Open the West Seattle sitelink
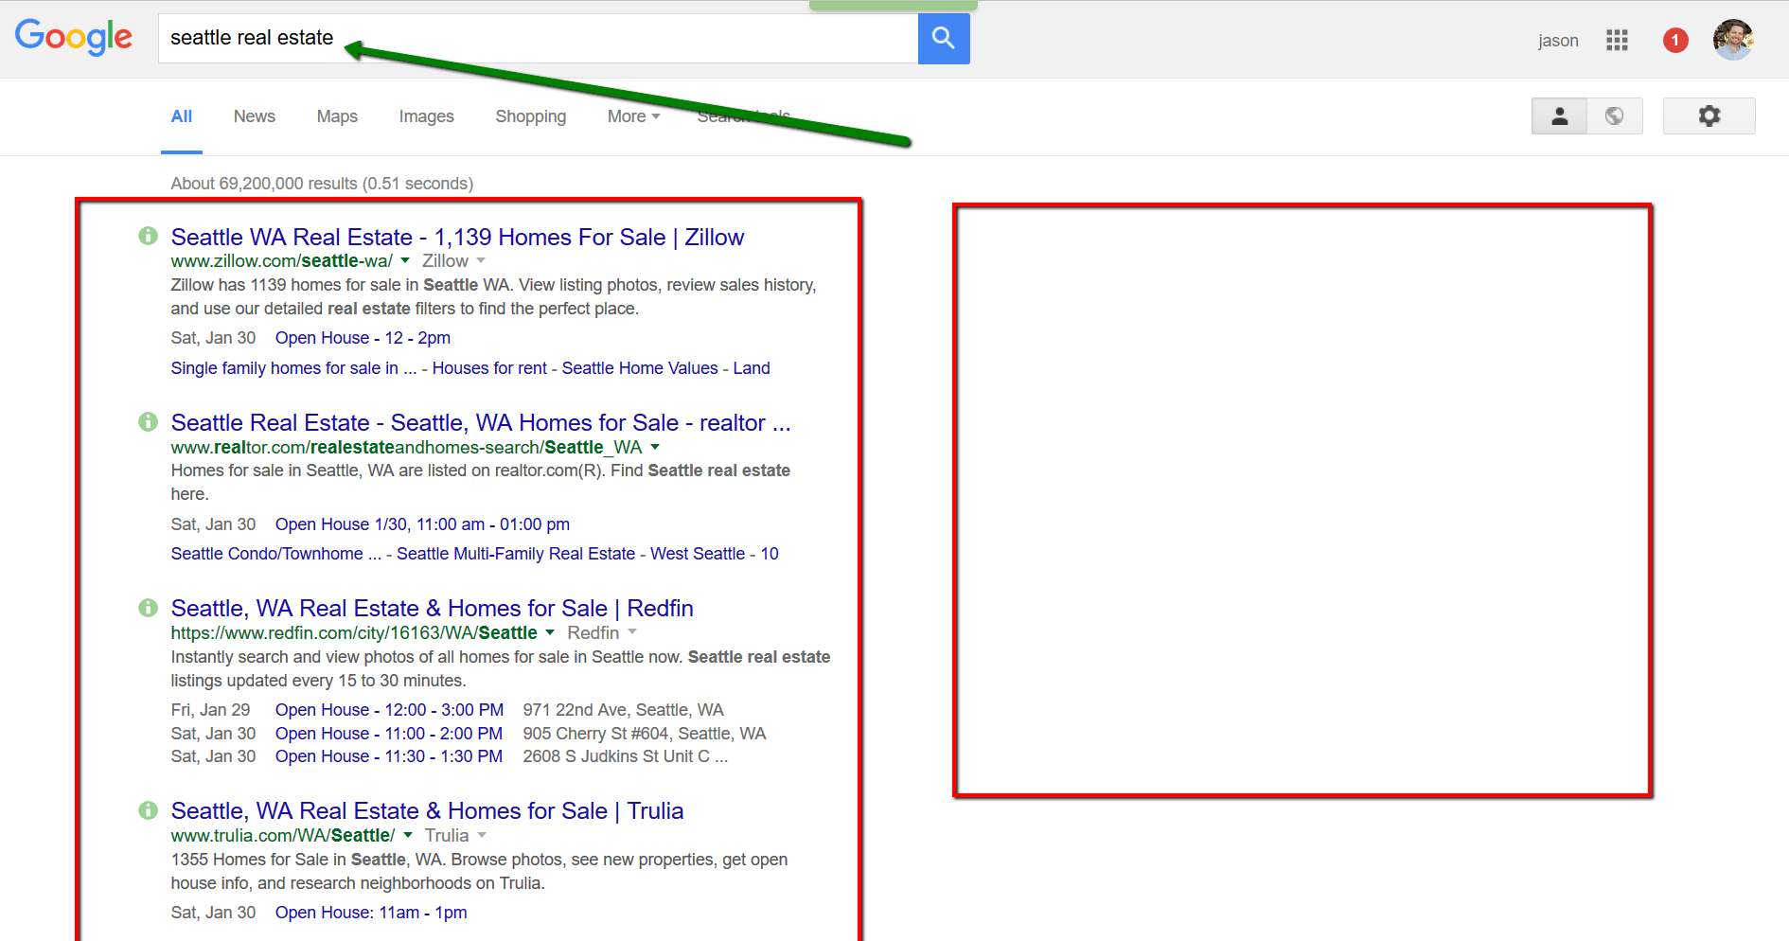Image resolution: width=1789 pixels, height=941 pixels. 698,554
